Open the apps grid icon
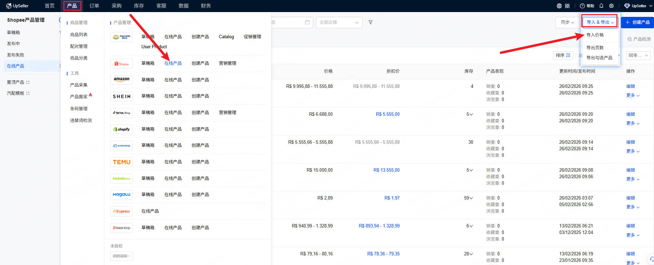The image size is (654, 265). tap(567, 6)
